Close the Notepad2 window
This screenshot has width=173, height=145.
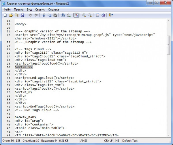coord(166,3)
